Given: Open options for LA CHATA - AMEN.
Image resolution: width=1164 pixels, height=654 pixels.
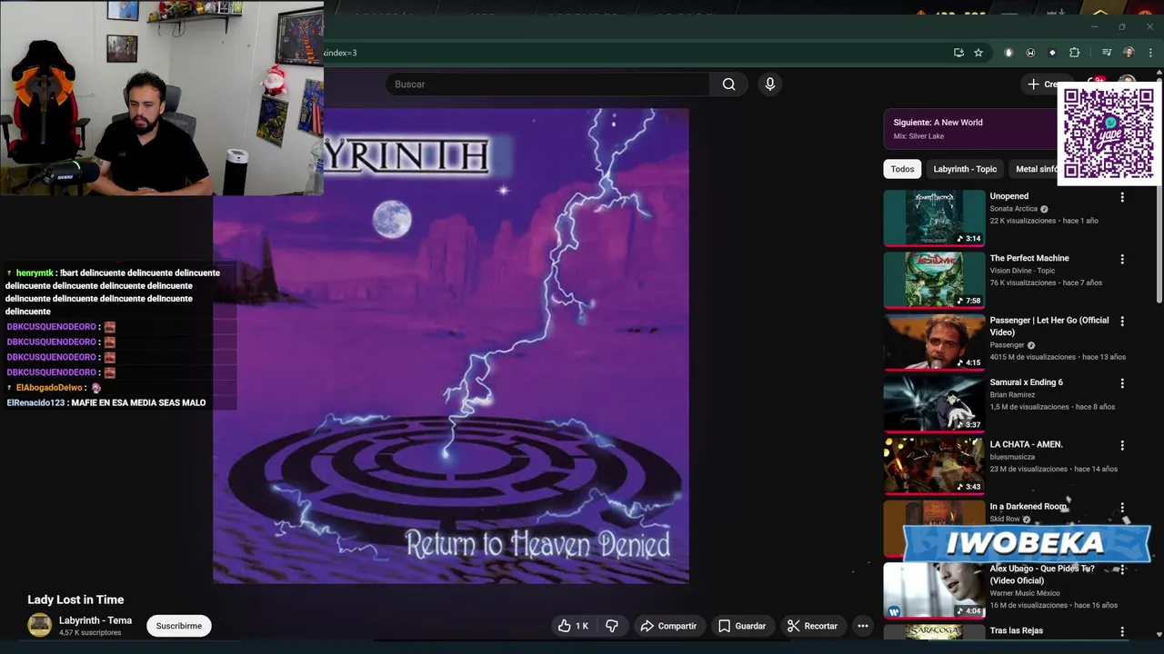Looking at the screenshot, I should (1122, 445).
